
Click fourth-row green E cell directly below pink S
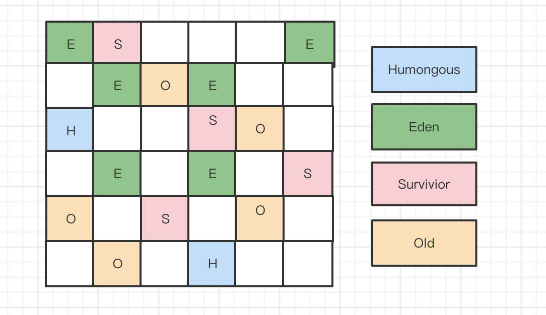pyautogui.click(x=212, y=174)
